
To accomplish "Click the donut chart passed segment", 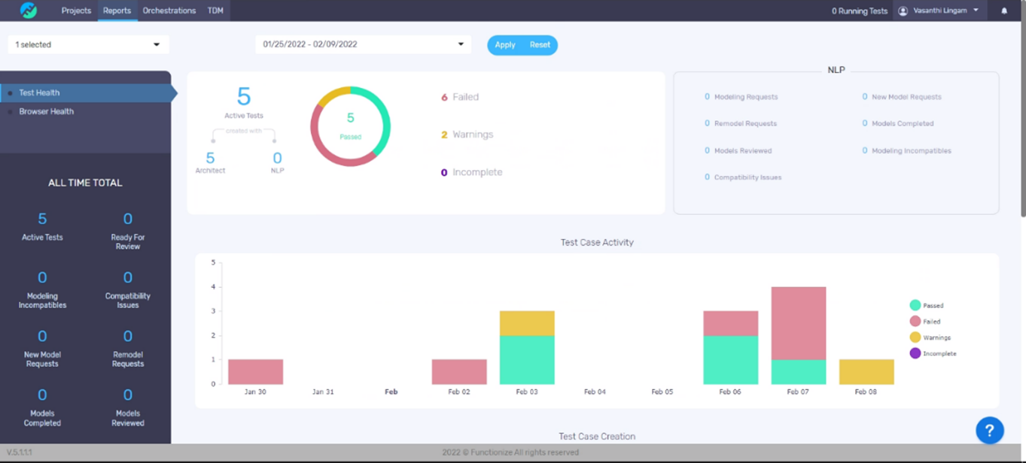I will click(x=382, y=119).
